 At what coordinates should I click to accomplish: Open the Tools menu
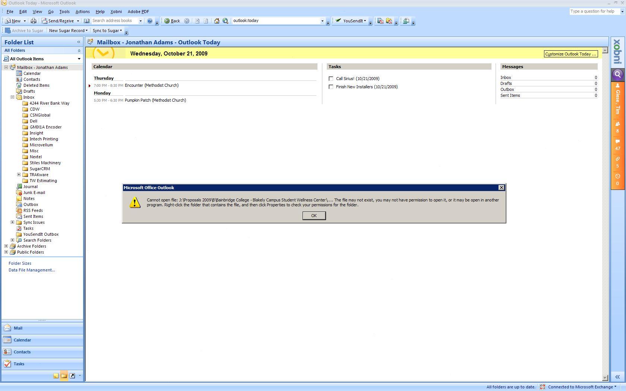(x=64, y=12)
